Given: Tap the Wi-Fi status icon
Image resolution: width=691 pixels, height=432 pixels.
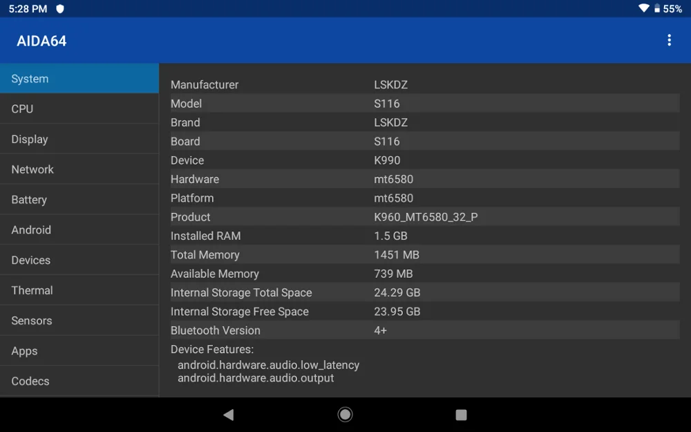Looking at the screenshot, I should click(x=644, y=8).
